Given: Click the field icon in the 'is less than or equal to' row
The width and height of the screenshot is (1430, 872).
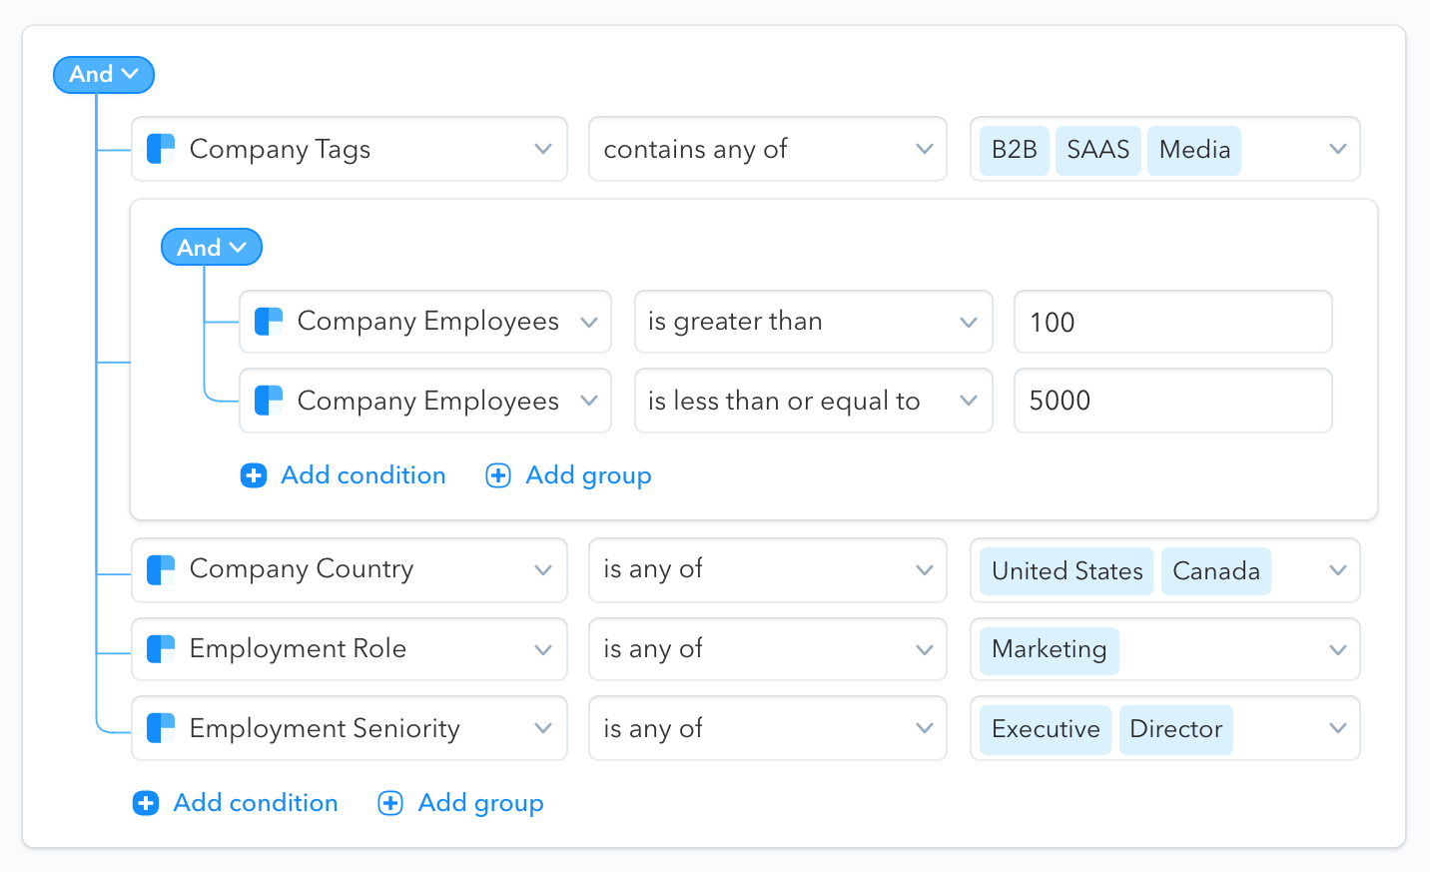Looking at the screenshot, I should [x=269, y=401].
